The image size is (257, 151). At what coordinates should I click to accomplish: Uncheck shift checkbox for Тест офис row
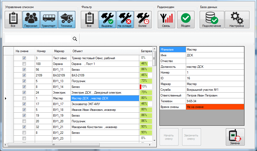[24, 58]
